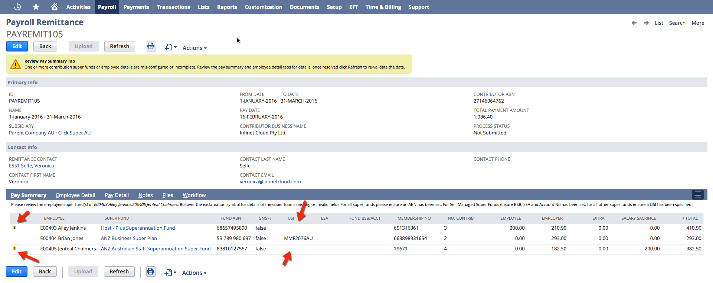This screenshot has width=713, height=283.
Task: Click the bottom Edit button
Action: [x=17, y=272]
